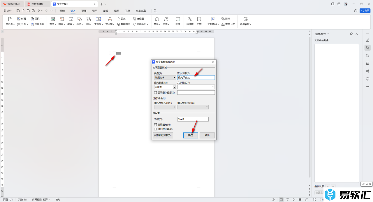Open a new tab with the plus button
373x202 pixels.
[101, 4]
